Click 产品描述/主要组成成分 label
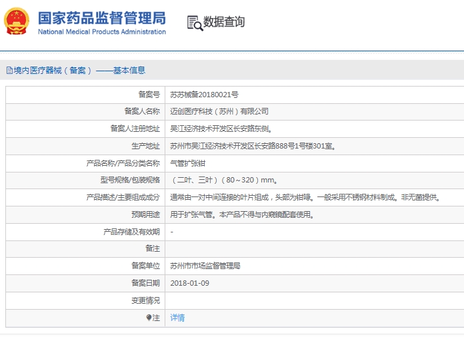The height and width of the screenshot is (337, 464). 123,197
